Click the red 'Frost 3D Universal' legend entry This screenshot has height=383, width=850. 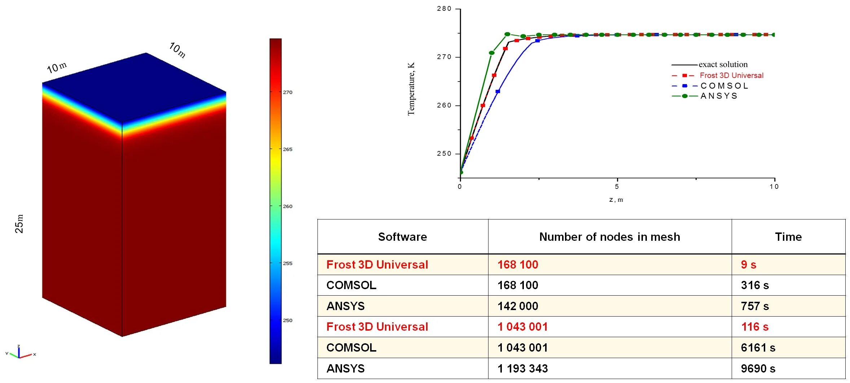(717, 75)
